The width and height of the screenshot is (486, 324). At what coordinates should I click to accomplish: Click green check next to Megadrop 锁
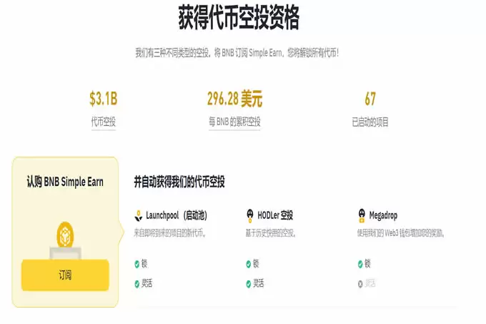360,264
